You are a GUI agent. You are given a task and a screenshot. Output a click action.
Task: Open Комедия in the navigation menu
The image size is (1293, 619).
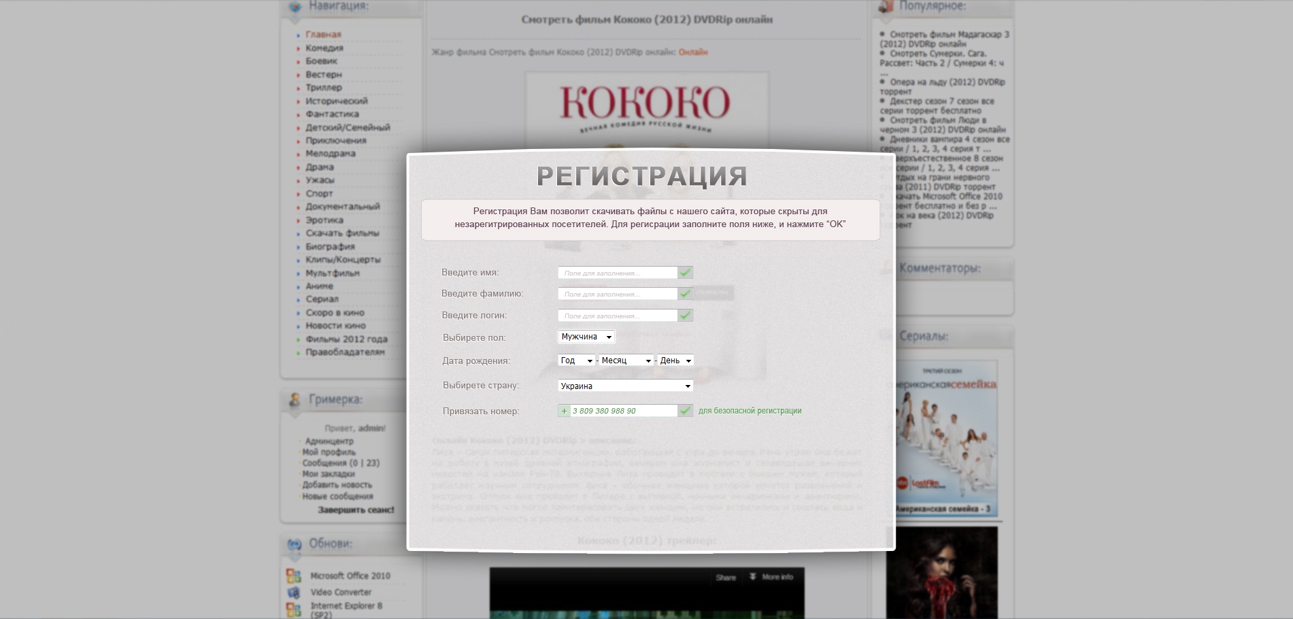(324, 48)
